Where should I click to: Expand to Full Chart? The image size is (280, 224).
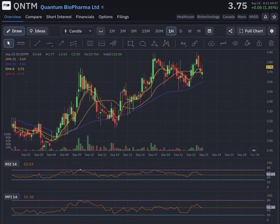click(251, 31)
